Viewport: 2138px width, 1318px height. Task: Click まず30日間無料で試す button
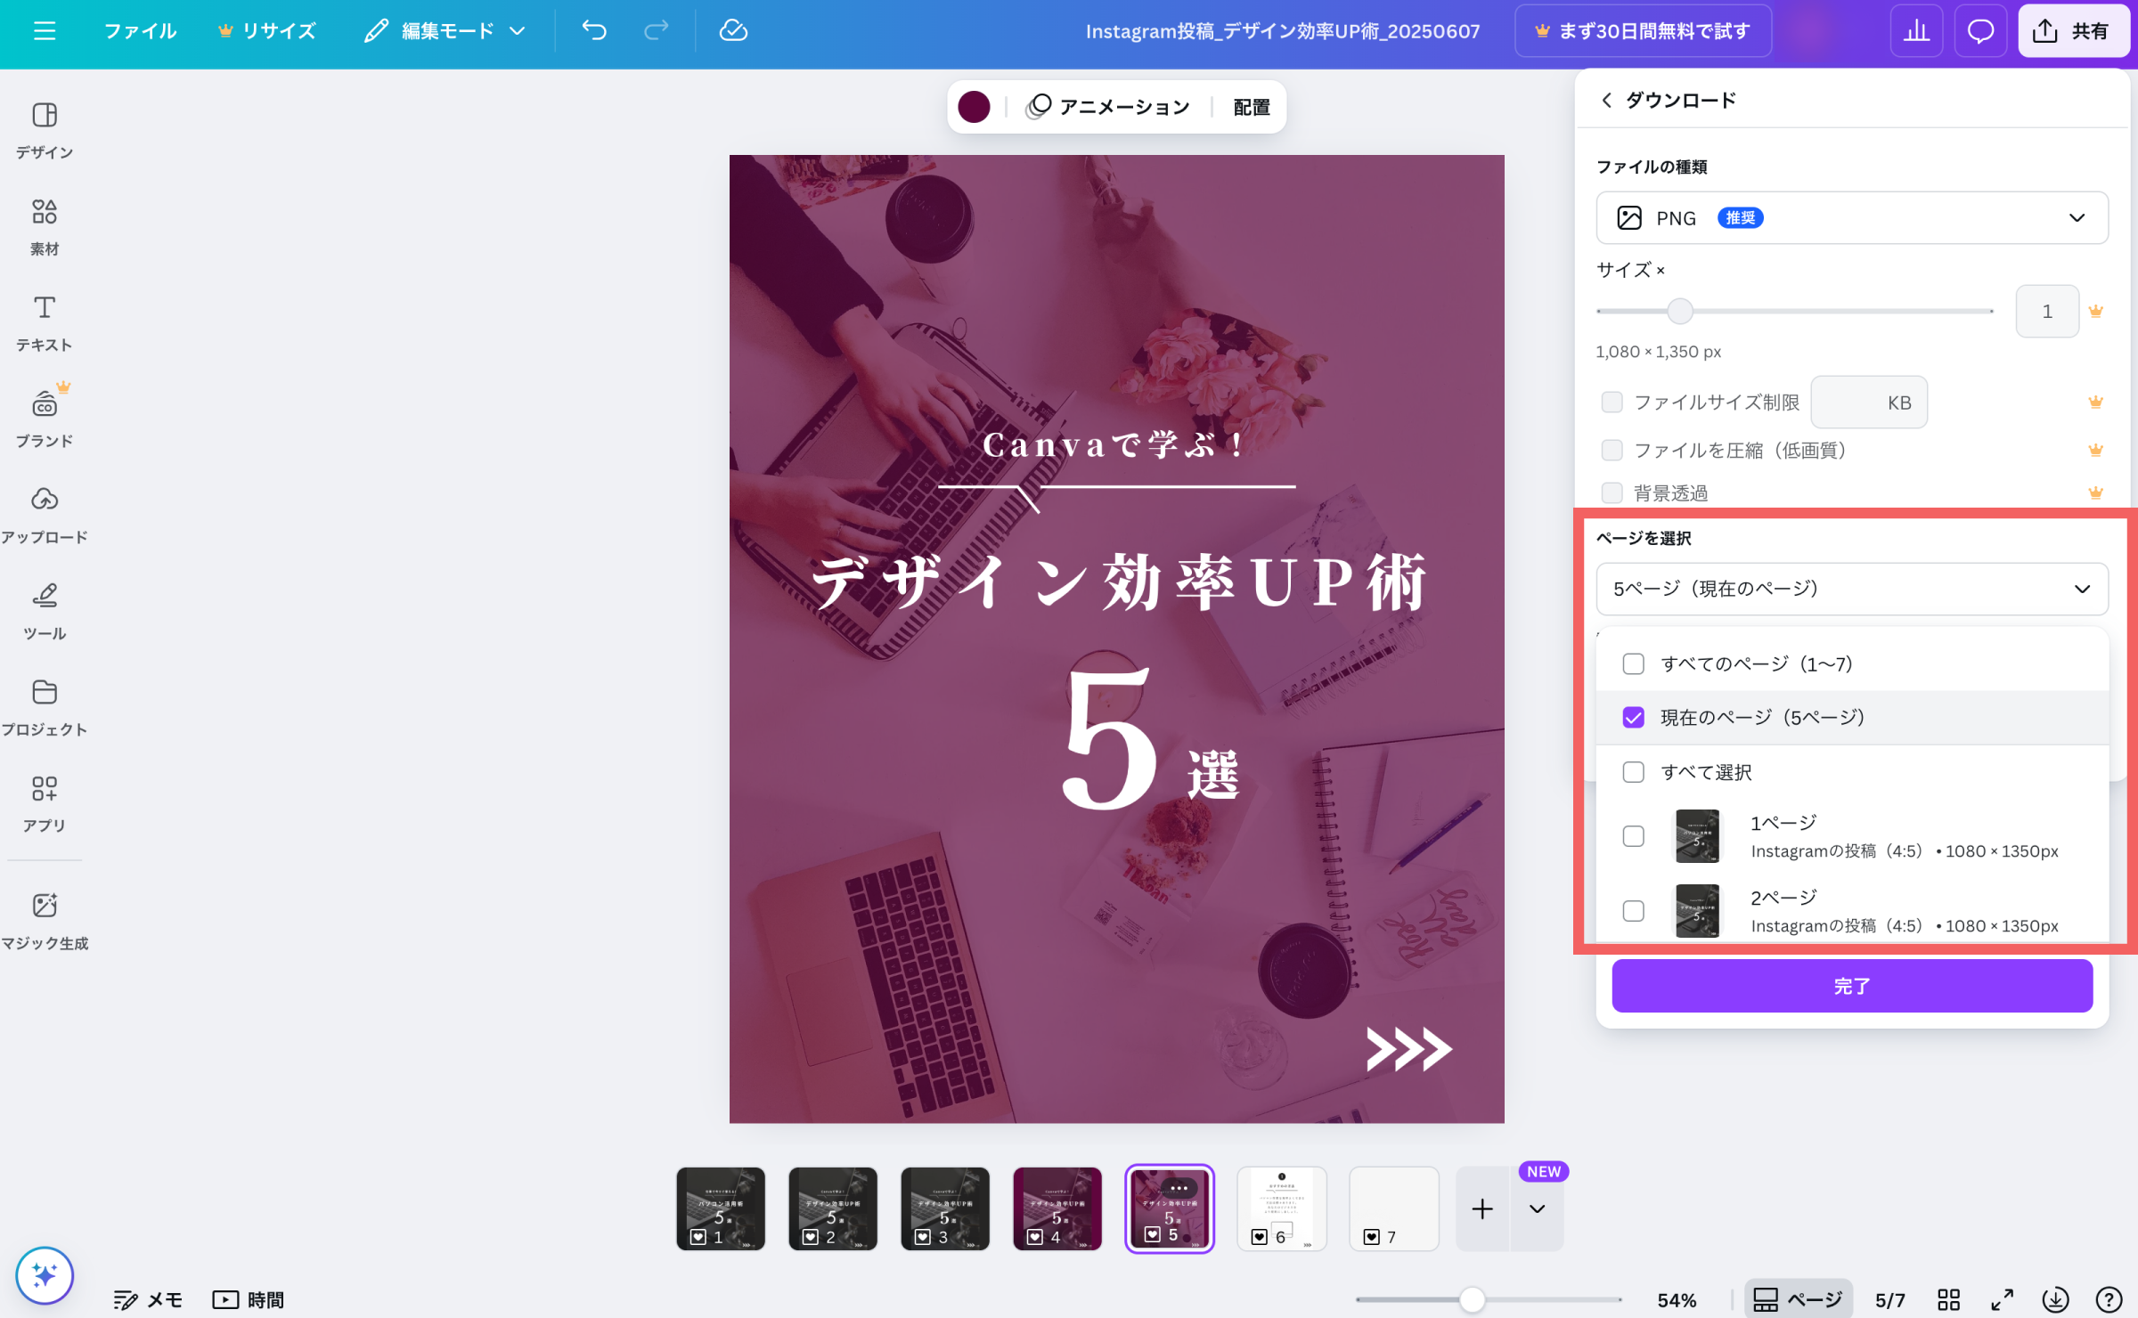(1643, 31)
